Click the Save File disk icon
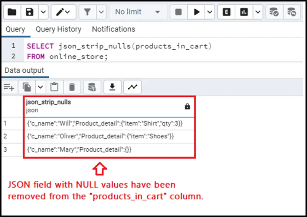Screen dimensions: 307x217 tap(30, 12)
